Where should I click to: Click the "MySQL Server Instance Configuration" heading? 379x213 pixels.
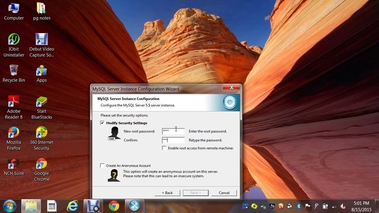129,99
